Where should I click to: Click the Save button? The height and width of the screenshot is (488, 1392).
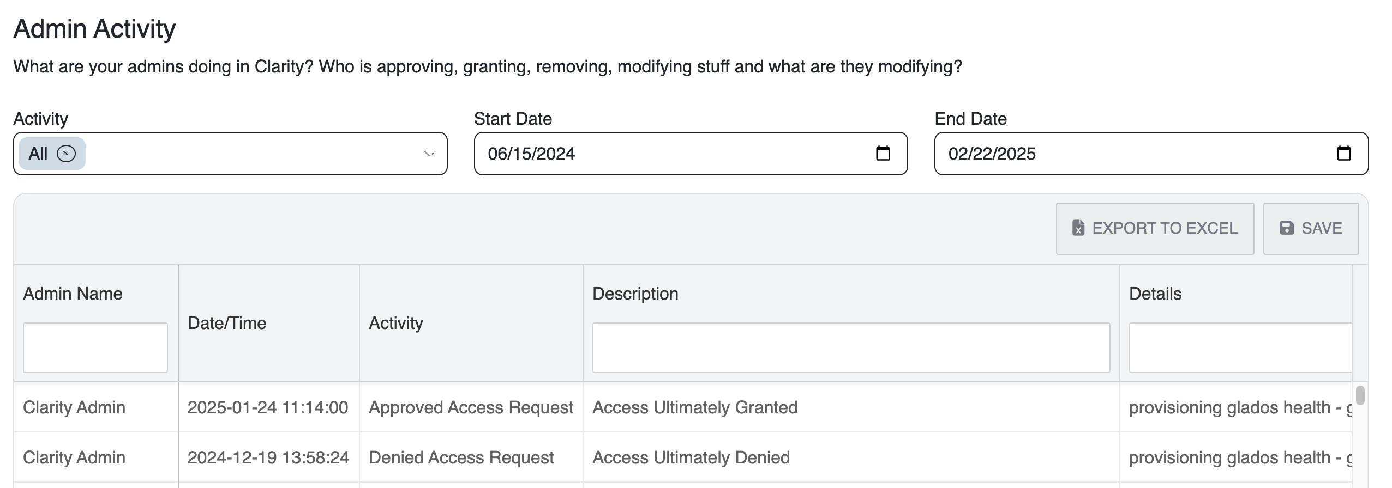[1311, 228]
